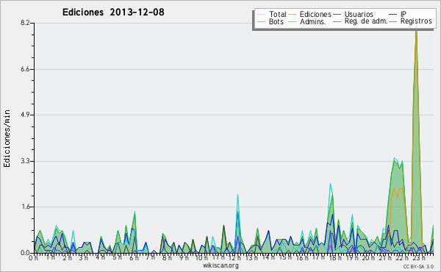The height and width of the screenshot is (272, 441).
Task: Click the y-axis value 1.6
Action: point(25,207)
